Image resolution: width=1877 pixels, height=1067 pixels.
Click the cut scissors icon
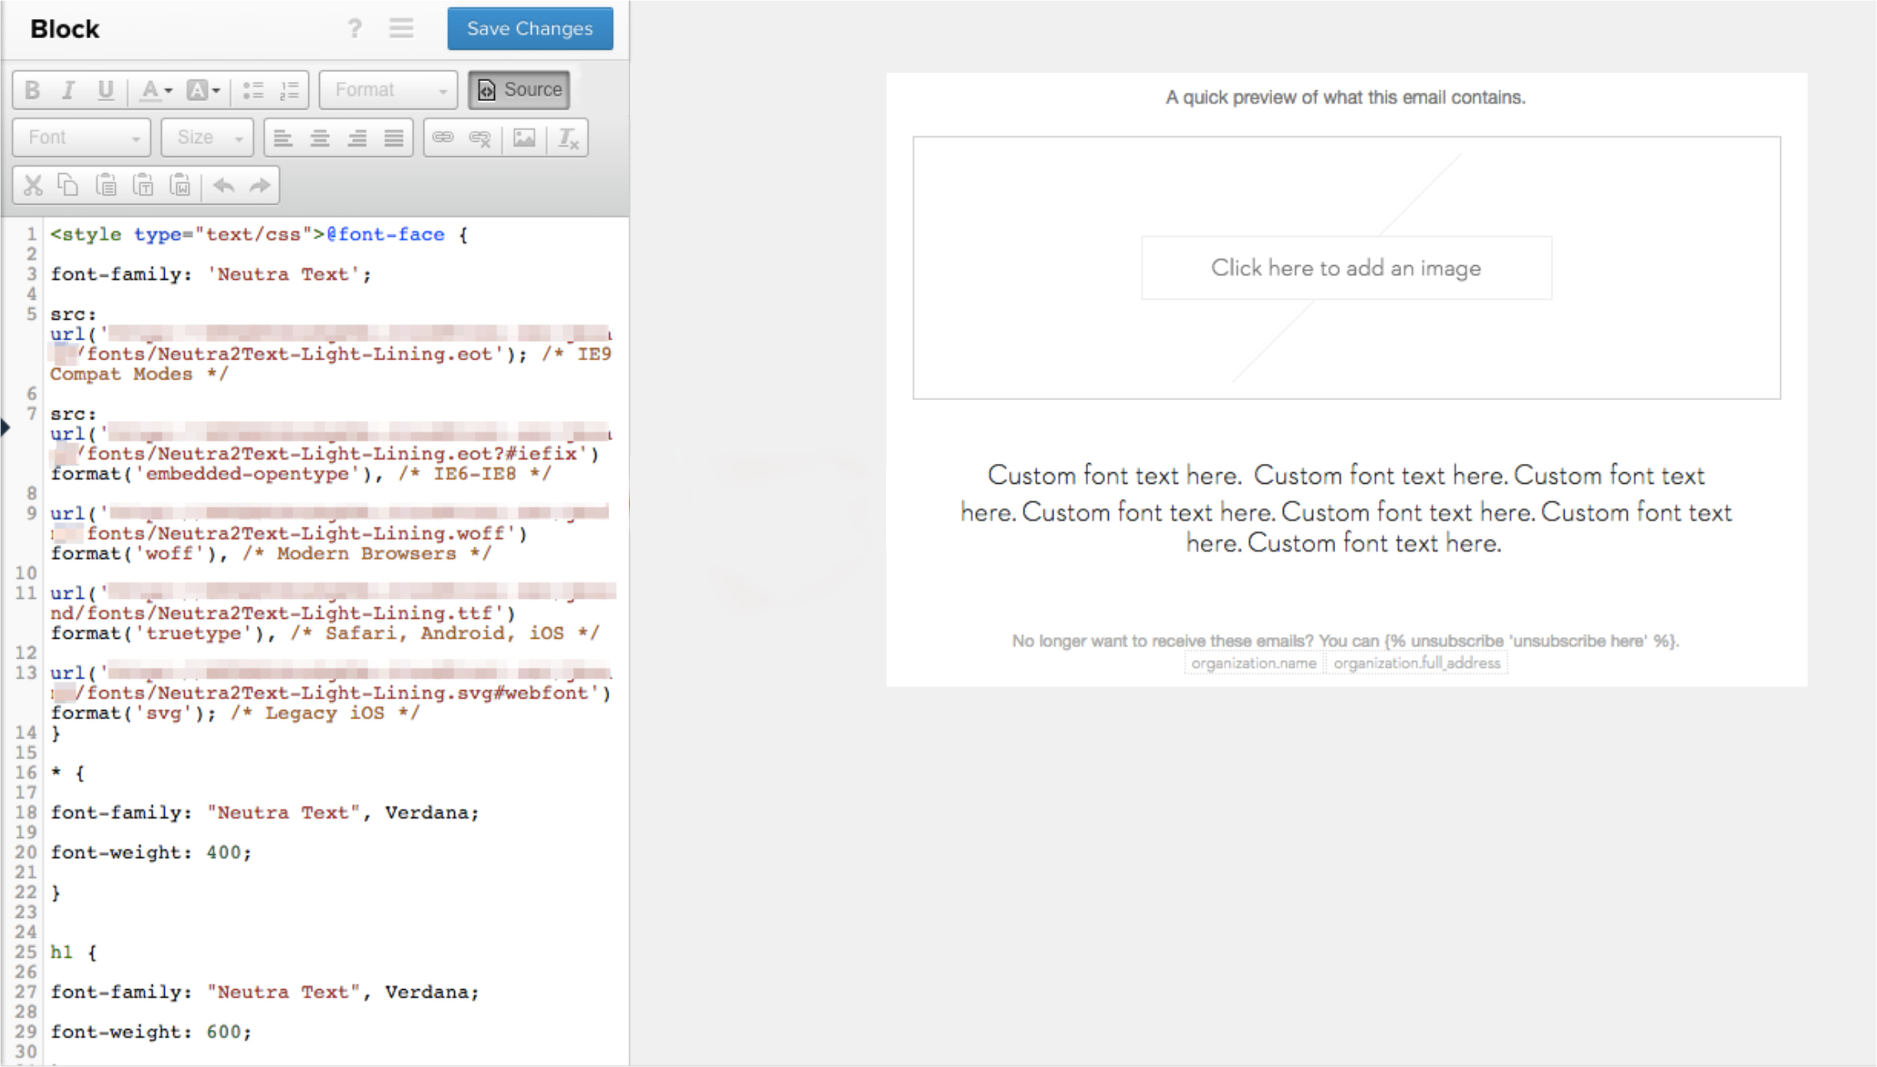coord(32,185)
